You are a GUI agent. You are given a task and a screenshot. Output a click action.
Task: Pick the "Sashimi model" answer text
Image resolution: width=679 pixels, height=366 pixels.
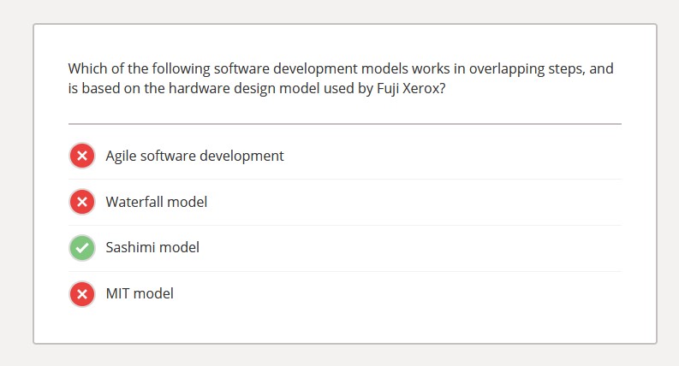[x=152, y=248]
